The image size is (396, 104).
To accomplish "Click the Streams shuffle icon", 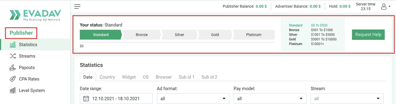I will pyautogui.click(x=13, y=56).
